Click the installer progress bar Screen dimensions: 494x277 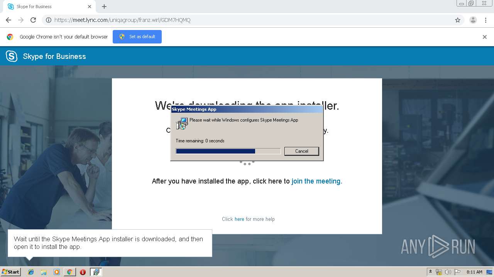[228, 151]
